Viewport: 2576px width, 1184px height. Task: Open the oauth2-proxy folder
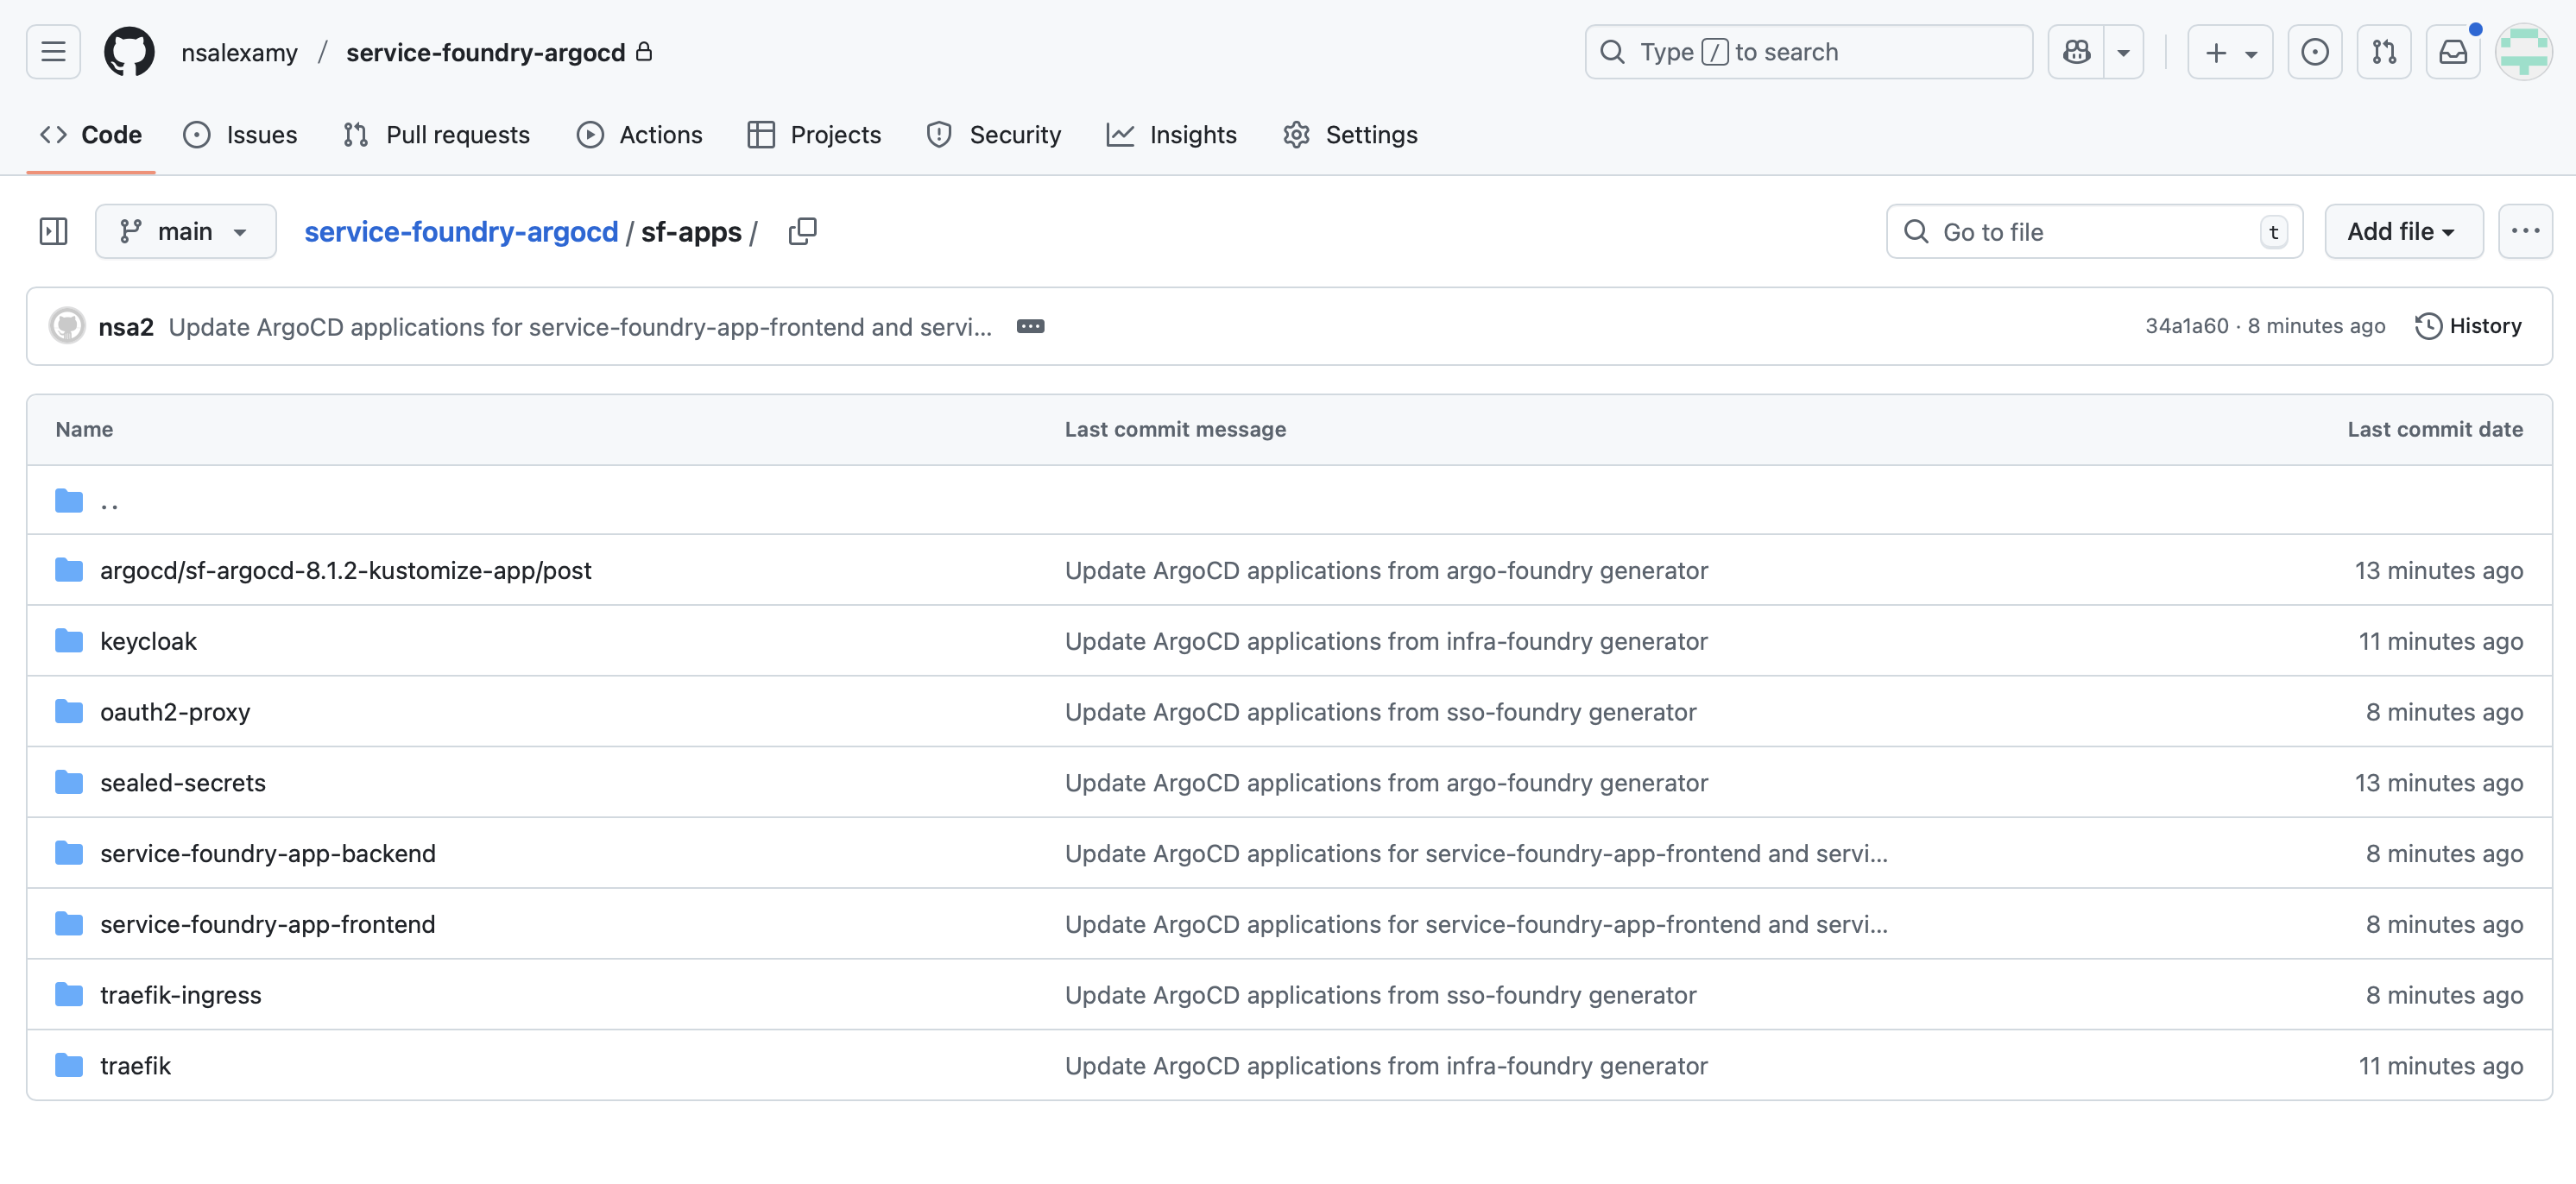175,712
